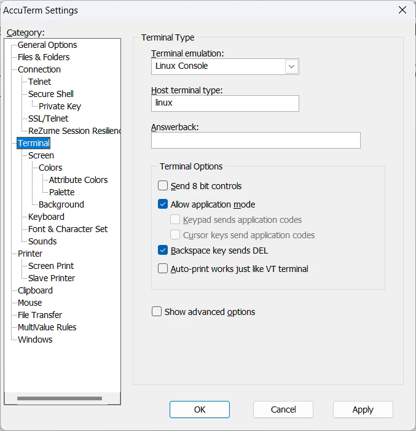Open Telnet settings
Viewport: 416px width, 431px height.
pyautogui.click(x=39, y=82)
